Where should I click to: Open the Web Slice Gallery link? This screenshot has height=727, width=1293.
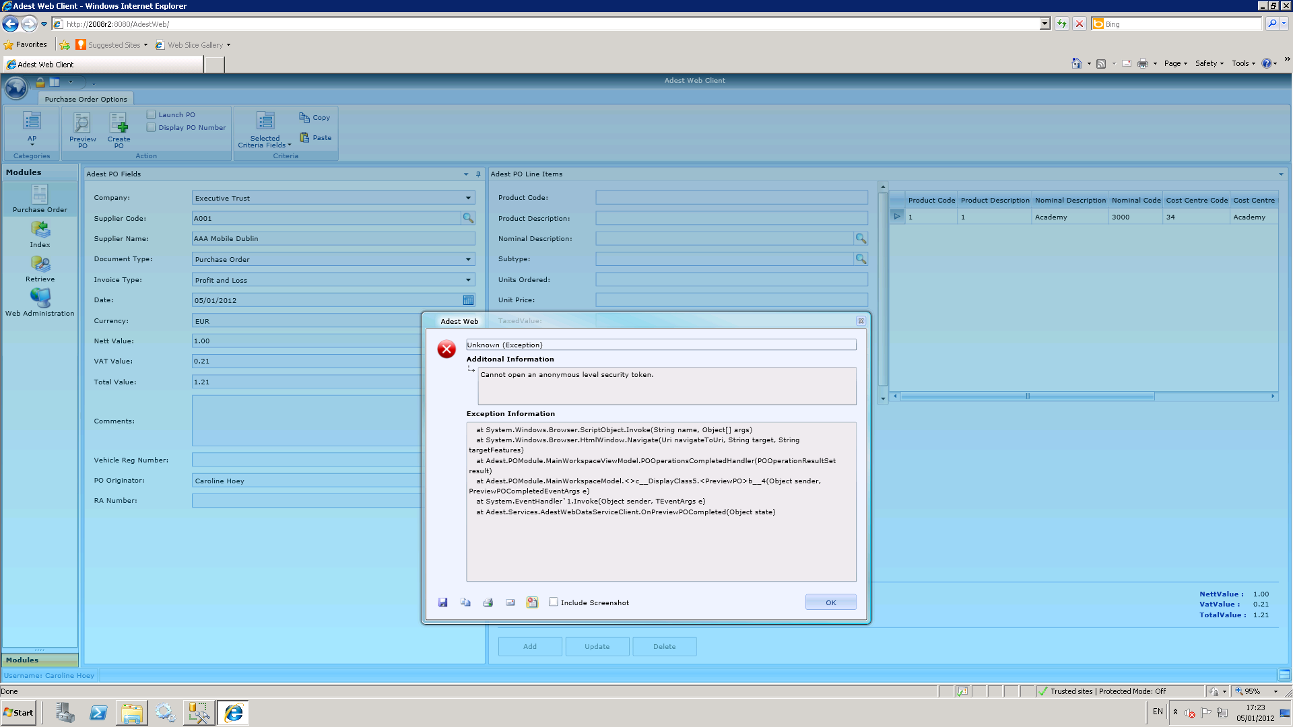[193, 45]
